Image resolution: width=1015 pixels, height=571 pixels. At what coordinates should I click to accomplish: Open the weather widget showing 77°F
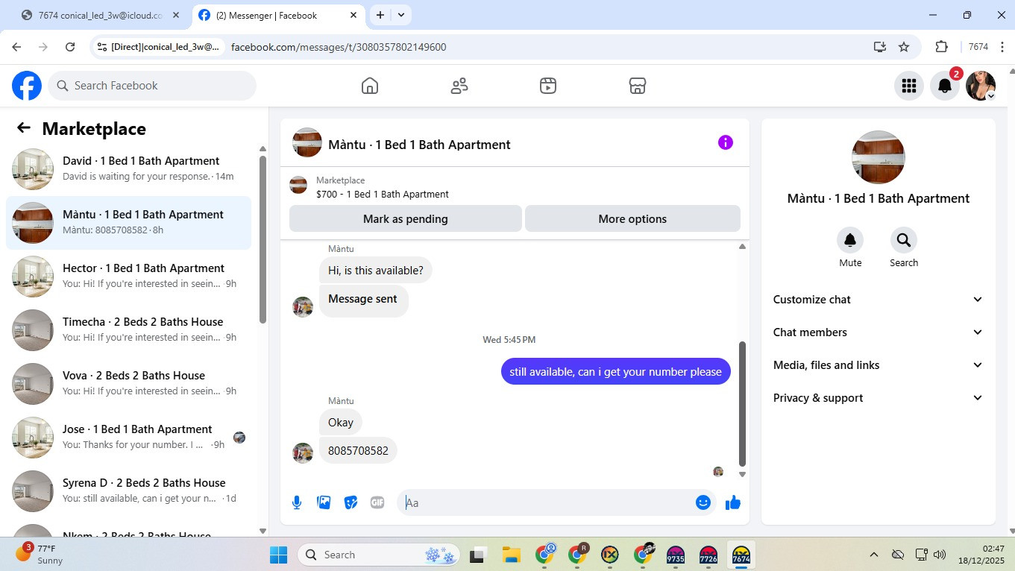point(40,554)
